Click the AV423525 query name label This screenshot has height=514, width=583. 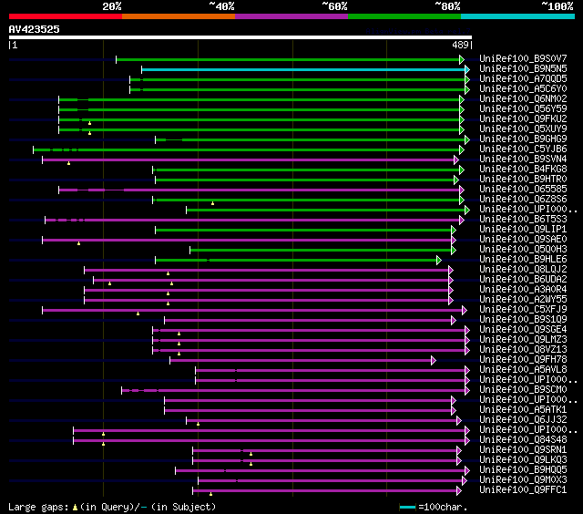click(35, 29)
